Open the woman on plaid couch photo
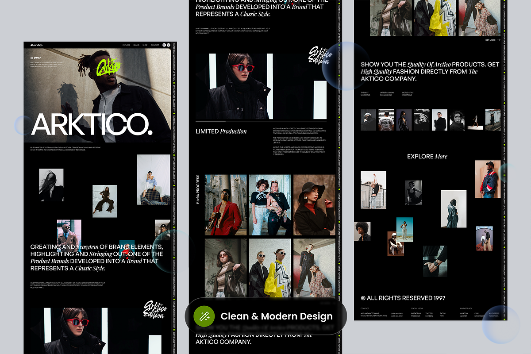The width and height of the screenshot is (531, 354). pos(154,180)
